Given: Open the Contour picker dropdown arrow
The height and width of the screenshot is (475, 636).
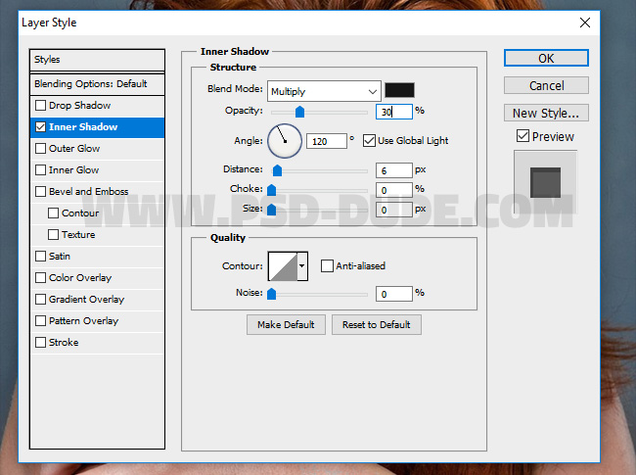Looking at the screenshot, I should point(302,266).
